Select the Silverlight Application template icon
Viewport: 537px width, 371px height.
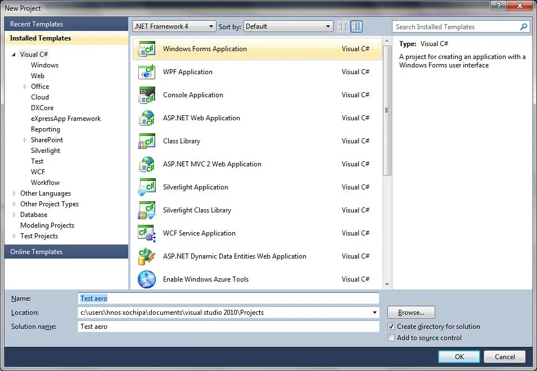[x=147, y=187]
